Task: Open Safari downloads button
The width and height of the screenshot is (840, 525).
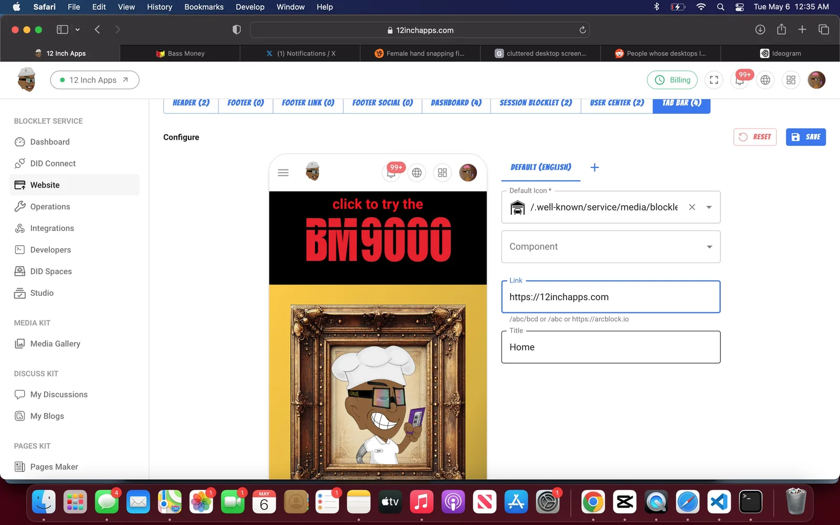Action: (760, 30)
